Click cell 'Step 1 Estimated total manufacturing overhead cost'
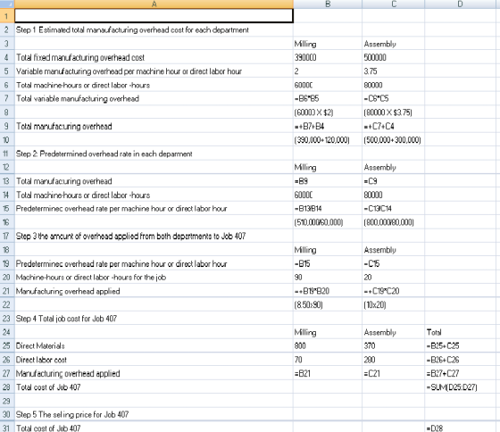 154,29
